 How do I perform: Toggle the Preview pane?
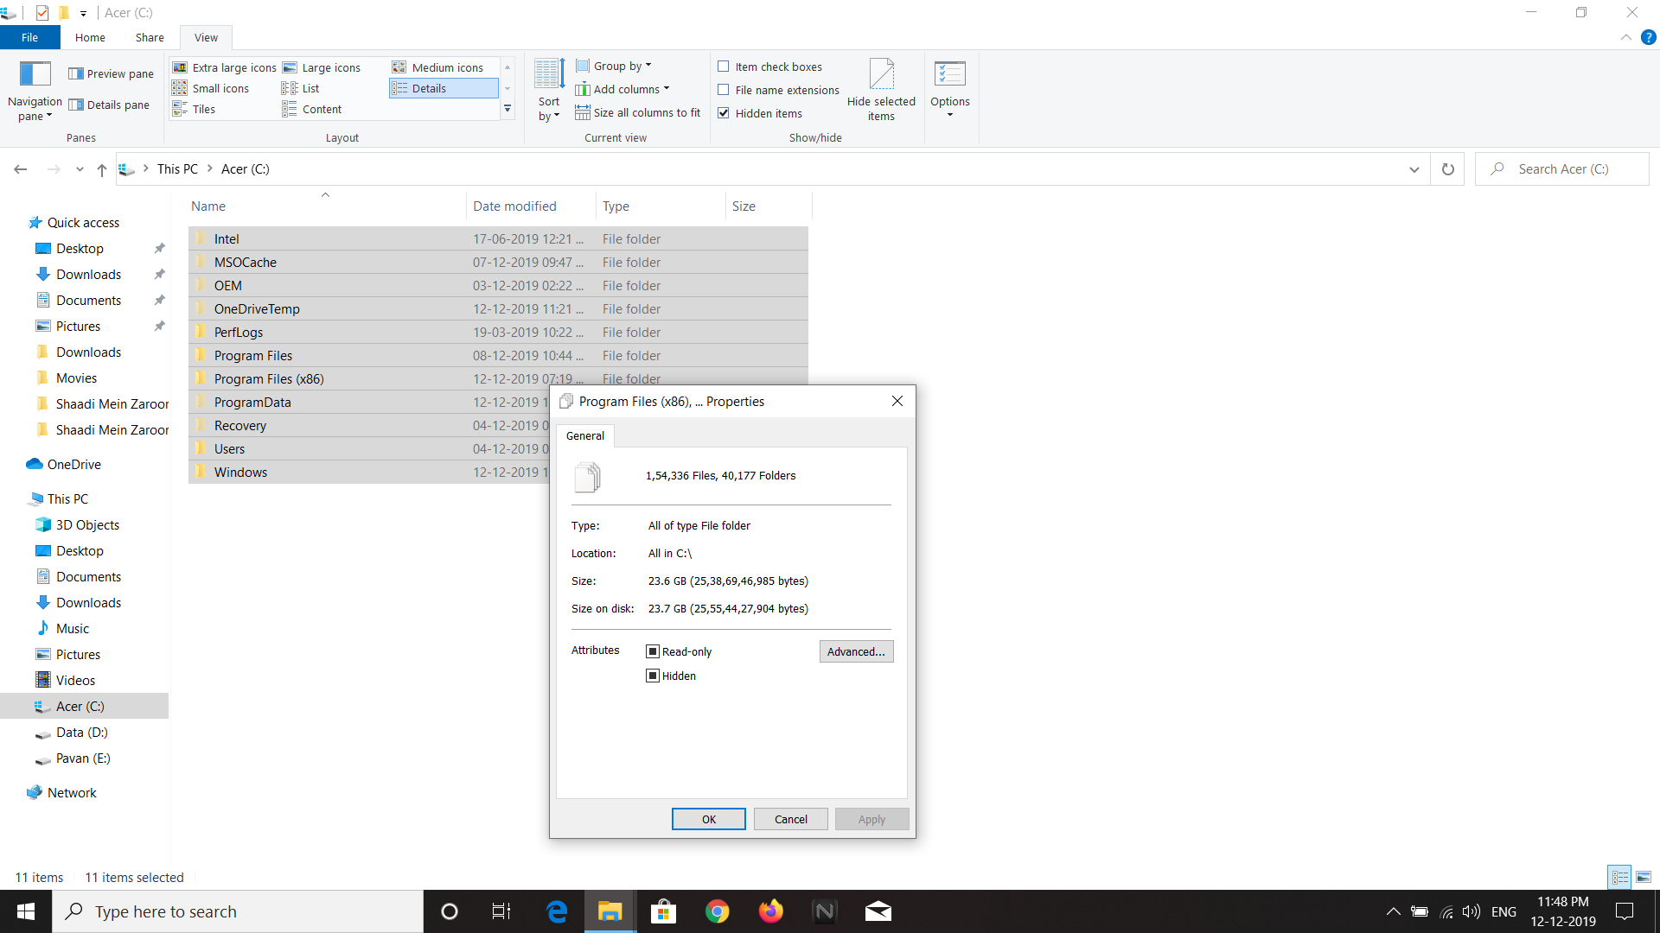coord(112,73)
